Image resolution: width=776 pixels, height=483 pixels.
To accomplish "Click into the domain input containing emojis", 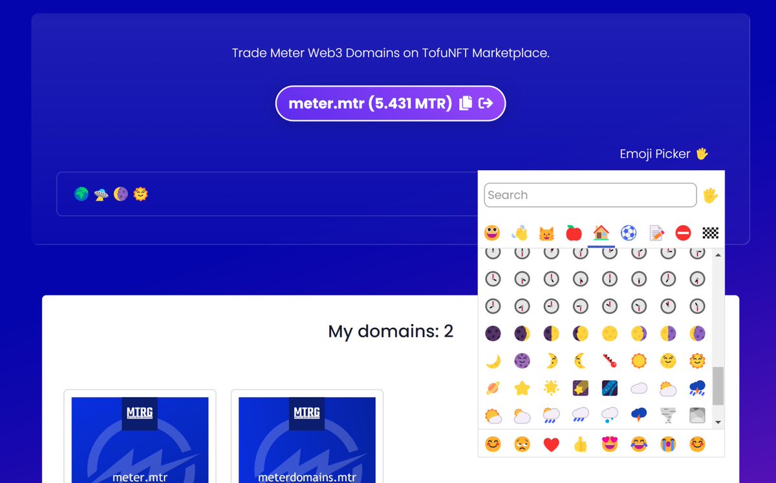I will coord(267,194).
